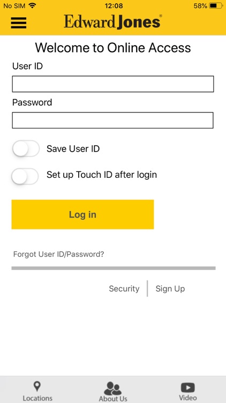Toggle the Save User ID switch
This screenshot has width=226, height=403.
pyautogui.click(x=26, y=148)
